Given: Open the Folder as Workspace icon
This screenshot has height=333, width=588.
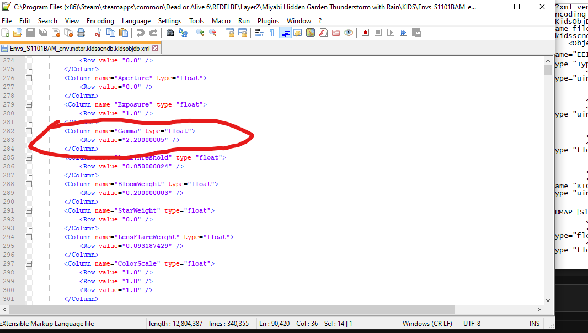Looking at the screenshot, I should click(x=335, y=33).
